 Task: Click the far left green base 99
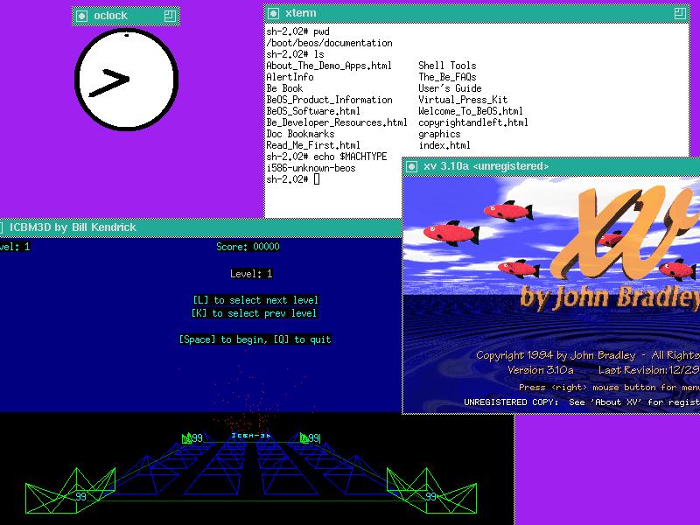point(192,438)
